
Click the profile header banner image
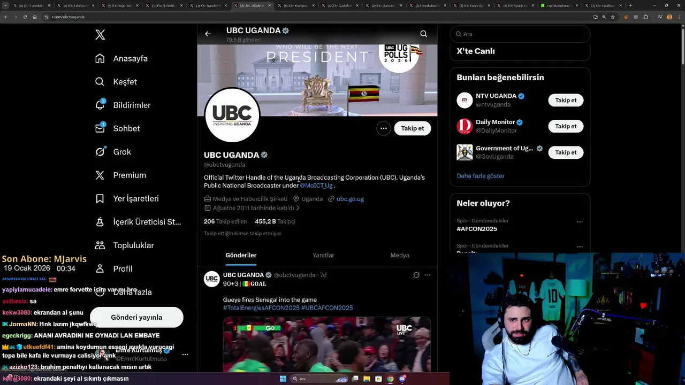pyautogui.click(x=317, y=80)
